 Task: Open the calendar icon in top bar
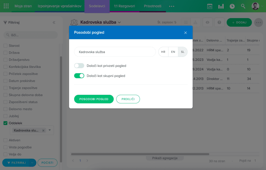(x=210, y=6)
